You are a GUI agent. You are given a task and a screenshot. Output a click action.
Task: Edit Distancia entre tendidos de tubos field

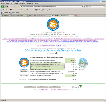[x=70, y=75]
